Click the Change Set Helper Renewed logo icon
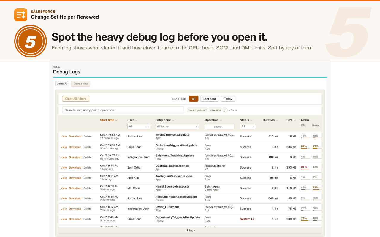The image size is (380, 237). coord(21,15)
